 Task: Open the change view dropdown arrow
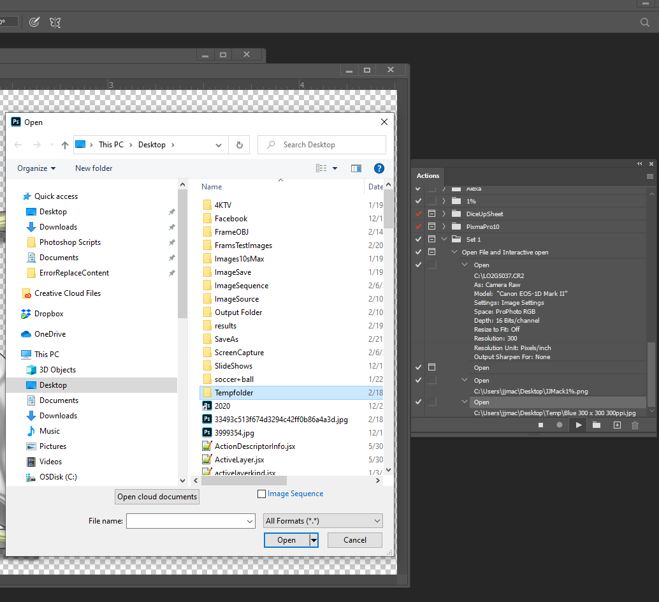(x=334, y=168)
